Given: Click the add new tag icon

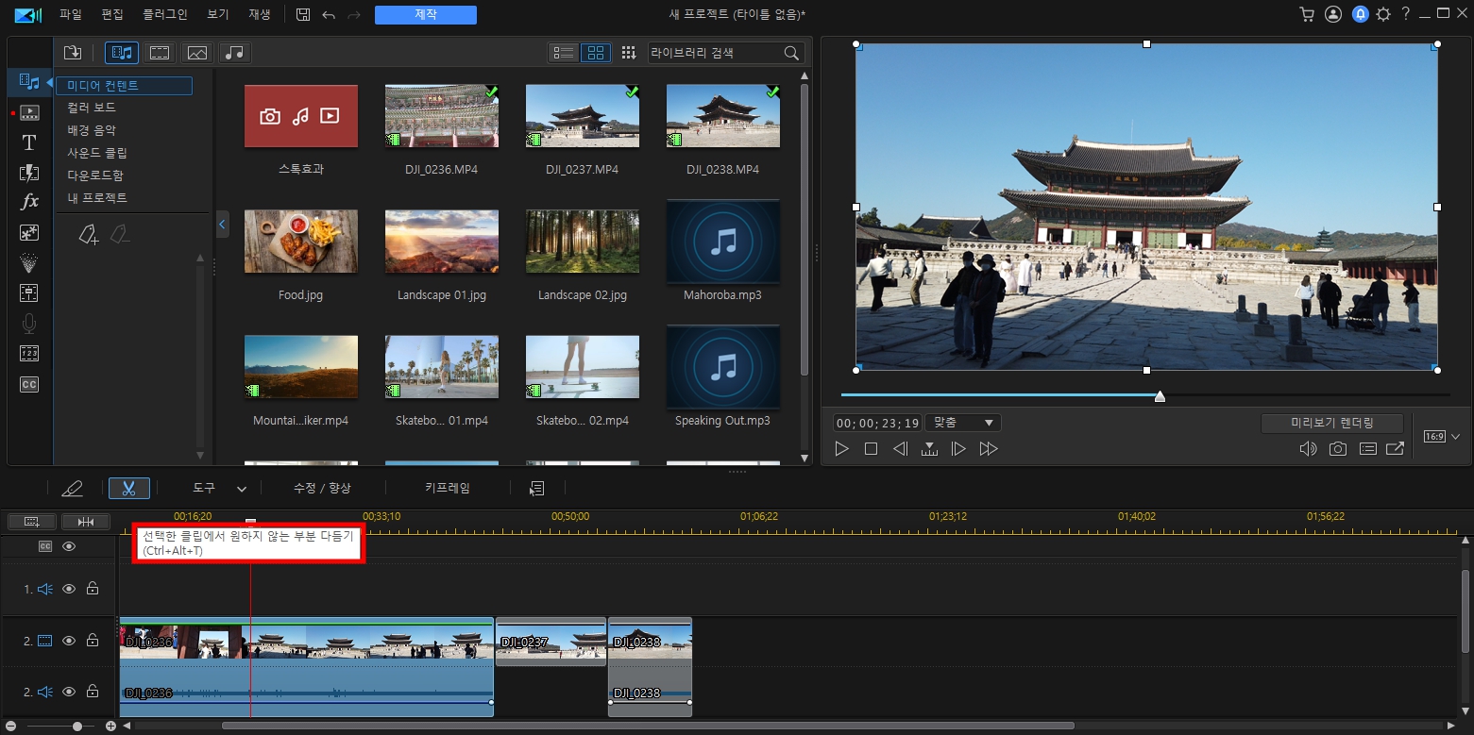Looking at the screenshot, I should (88, 234).
